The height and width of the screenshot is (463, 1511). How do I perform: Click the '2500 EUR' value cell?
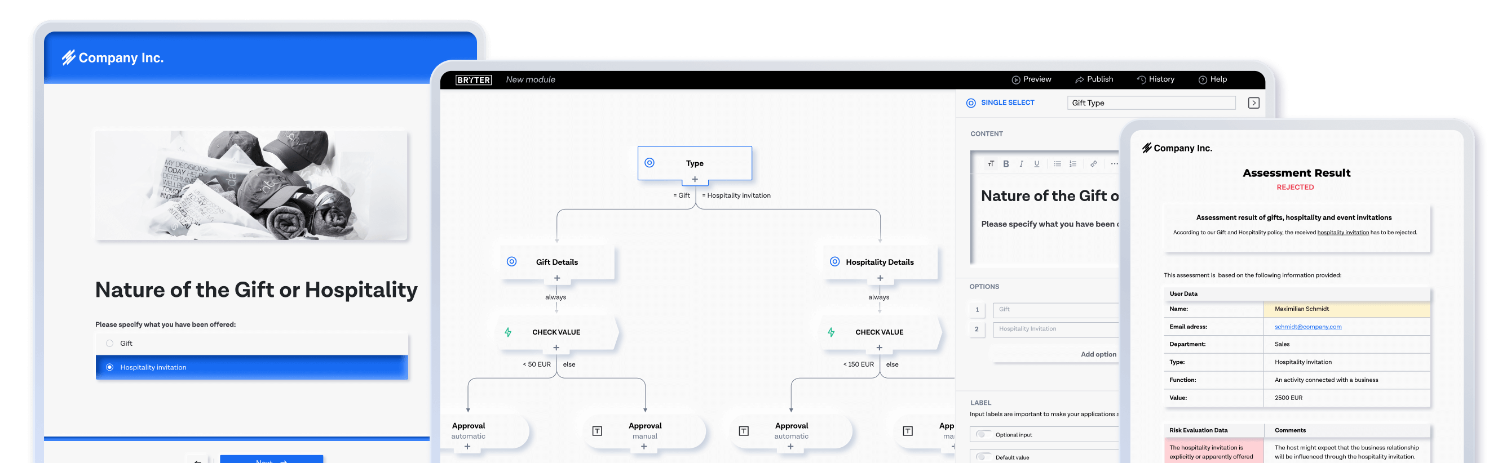pos(1347,399)
